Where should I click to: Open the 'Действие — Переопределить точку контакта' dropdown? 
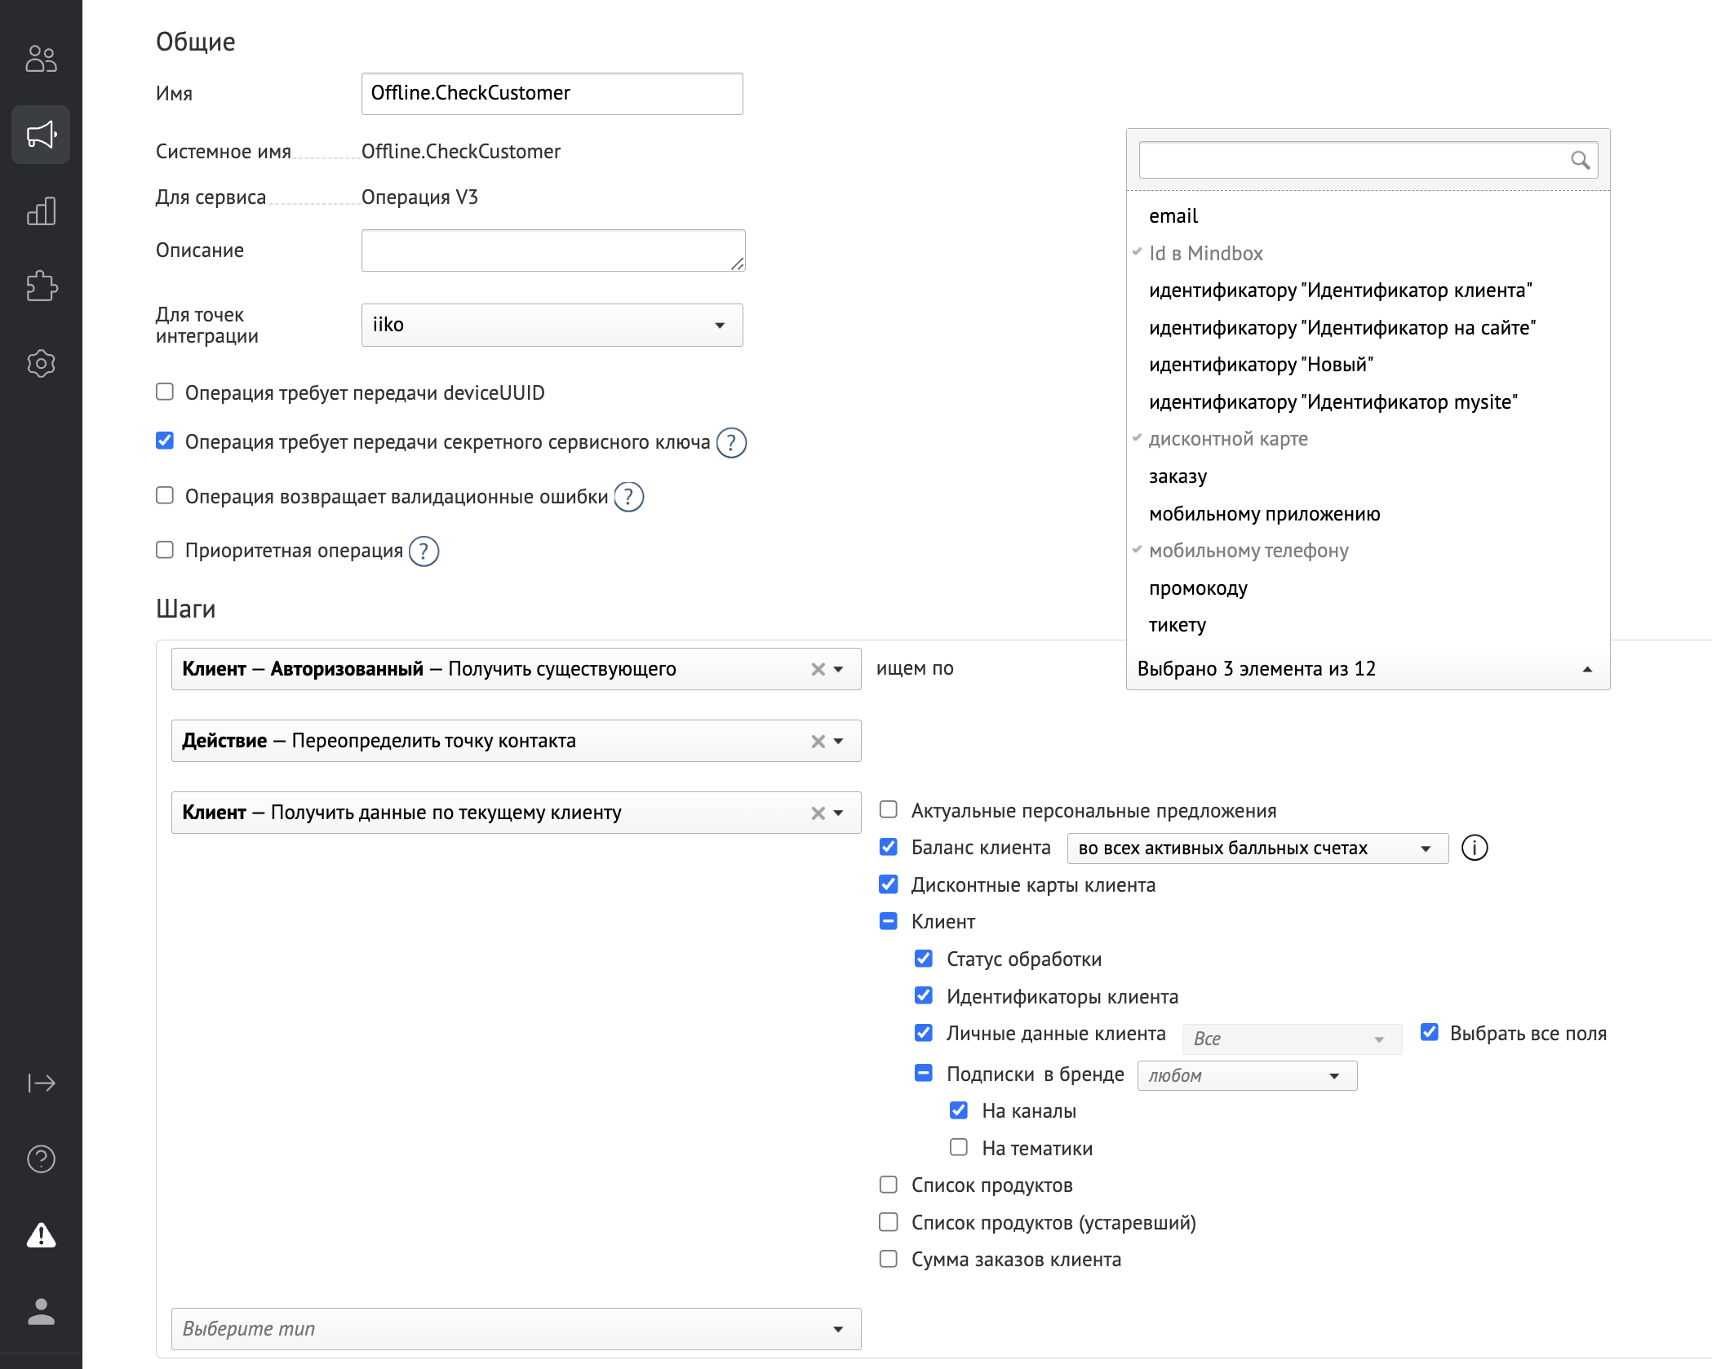[517, 741]
